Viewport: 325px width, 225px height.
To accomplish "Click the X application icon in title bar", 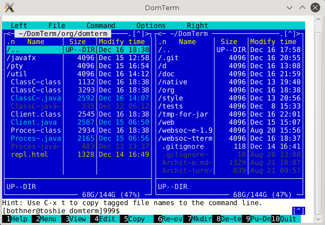I will (9, 8).
